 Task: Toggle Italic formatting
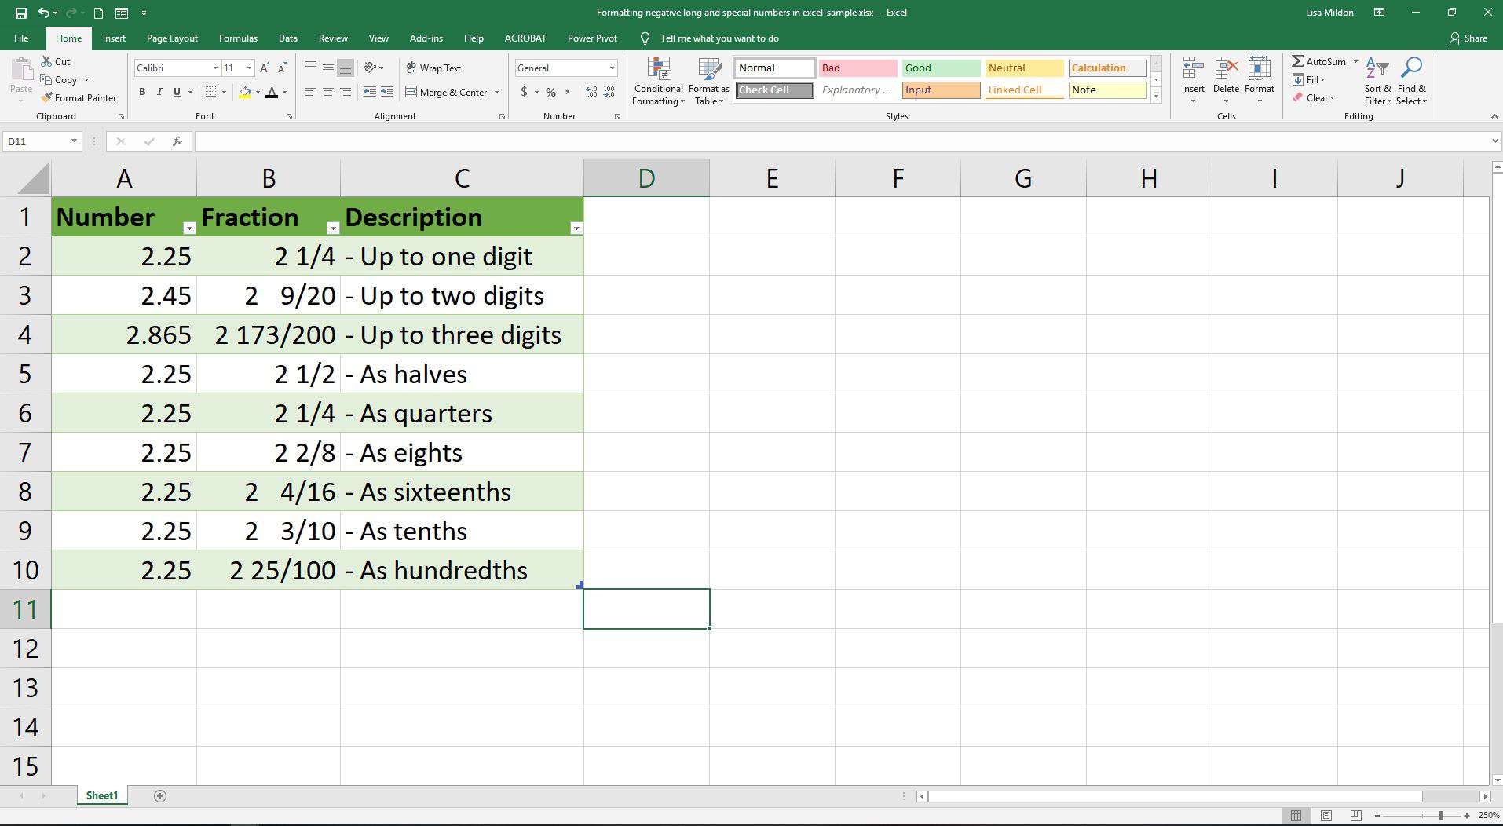[x=159, y=92]
